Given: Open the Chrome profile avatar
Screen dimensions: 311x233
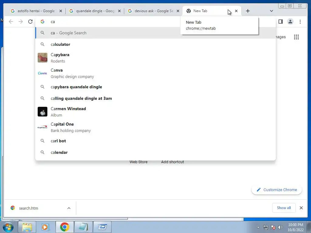Looking at the screenshot, I should 290,22.
